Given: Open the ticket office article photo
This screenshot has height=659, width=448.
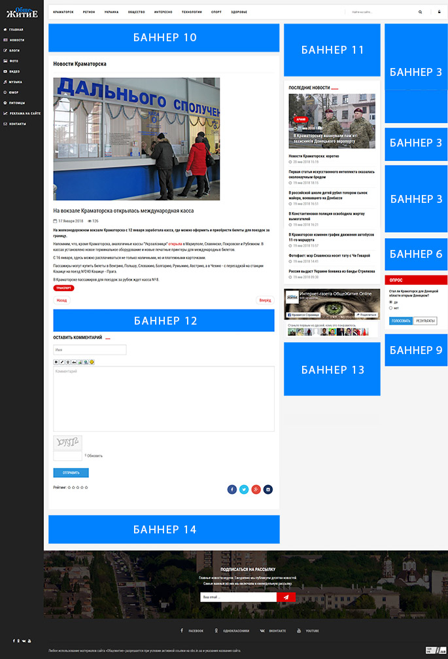Looking at the screenshot, I should (137, 139).
